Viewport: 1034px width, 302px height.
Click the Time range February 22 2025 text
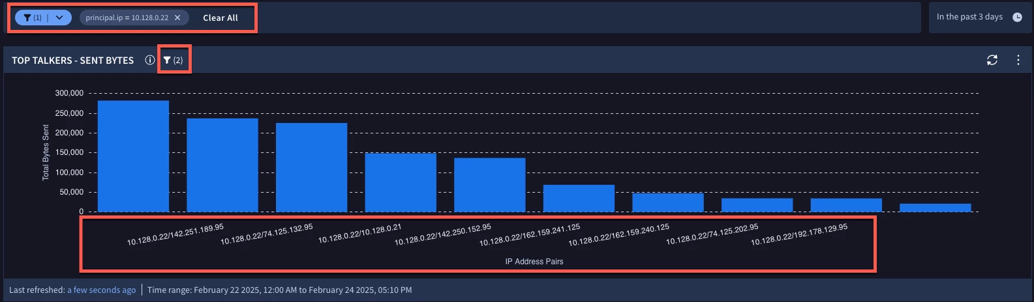[280, 290]
